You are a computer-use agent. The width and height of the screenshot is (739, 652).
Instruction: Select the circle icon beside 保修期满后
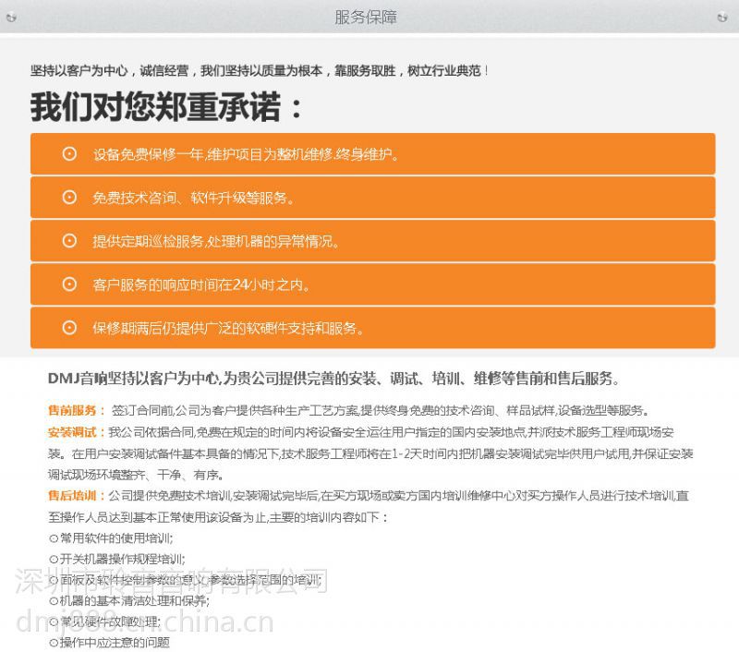69,327
